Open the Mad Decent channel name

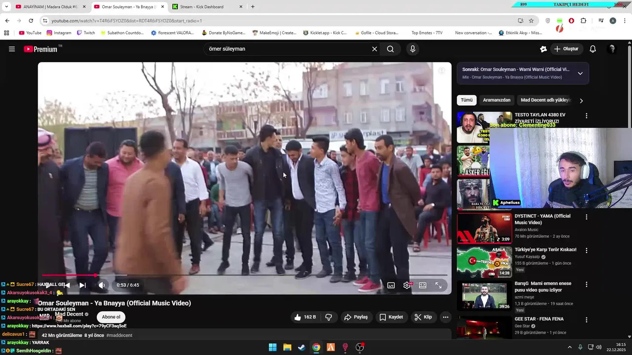(x=69, y=314)
